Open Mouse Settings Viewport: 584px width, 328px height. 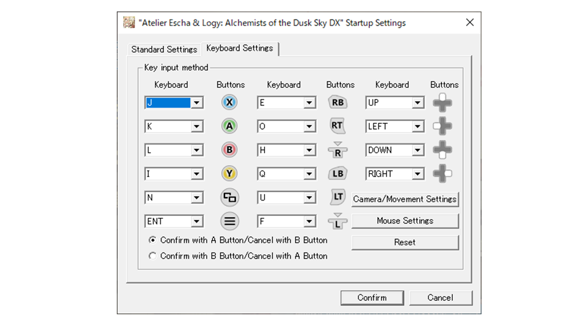405,221
